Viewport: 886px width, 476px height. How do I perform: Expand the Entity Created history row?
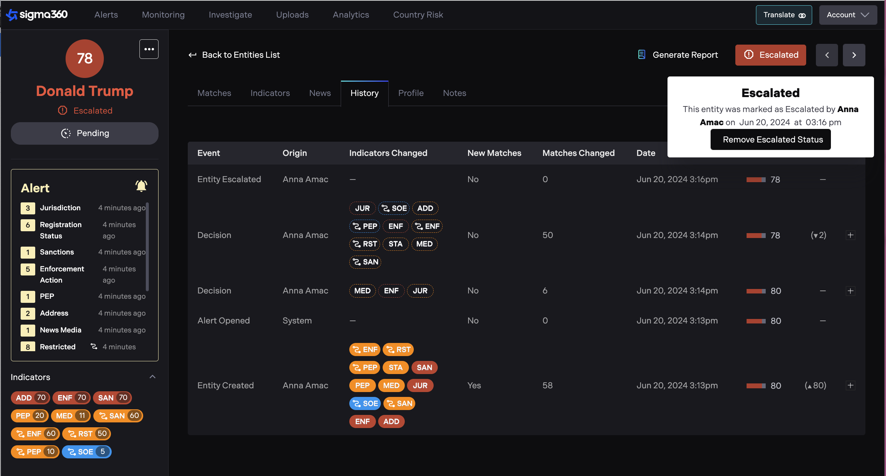pyautogui.click(x=850, y=385)
